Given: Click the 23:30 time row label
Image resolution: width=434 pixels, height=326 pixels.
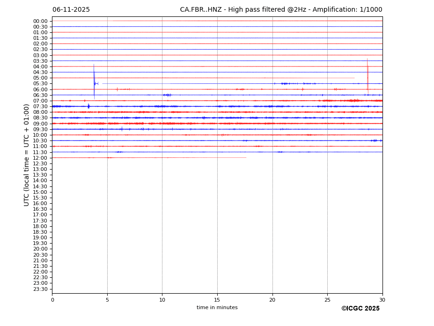Looking at the screenshot, I should pos(40,289).
